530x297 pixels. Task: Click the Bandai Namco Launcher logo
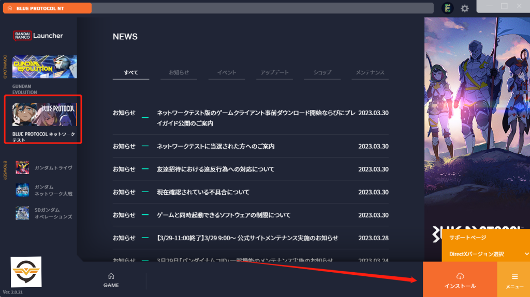38,36
